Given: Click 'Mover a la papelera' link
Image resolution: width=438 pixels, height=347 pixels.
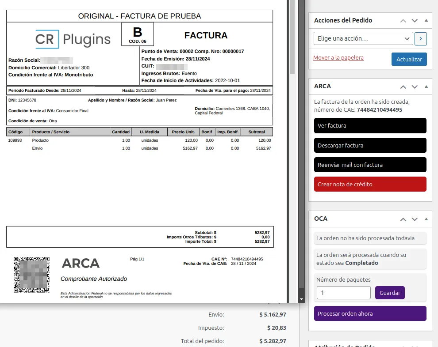Looking at the screenshot, I should [338, 58].
